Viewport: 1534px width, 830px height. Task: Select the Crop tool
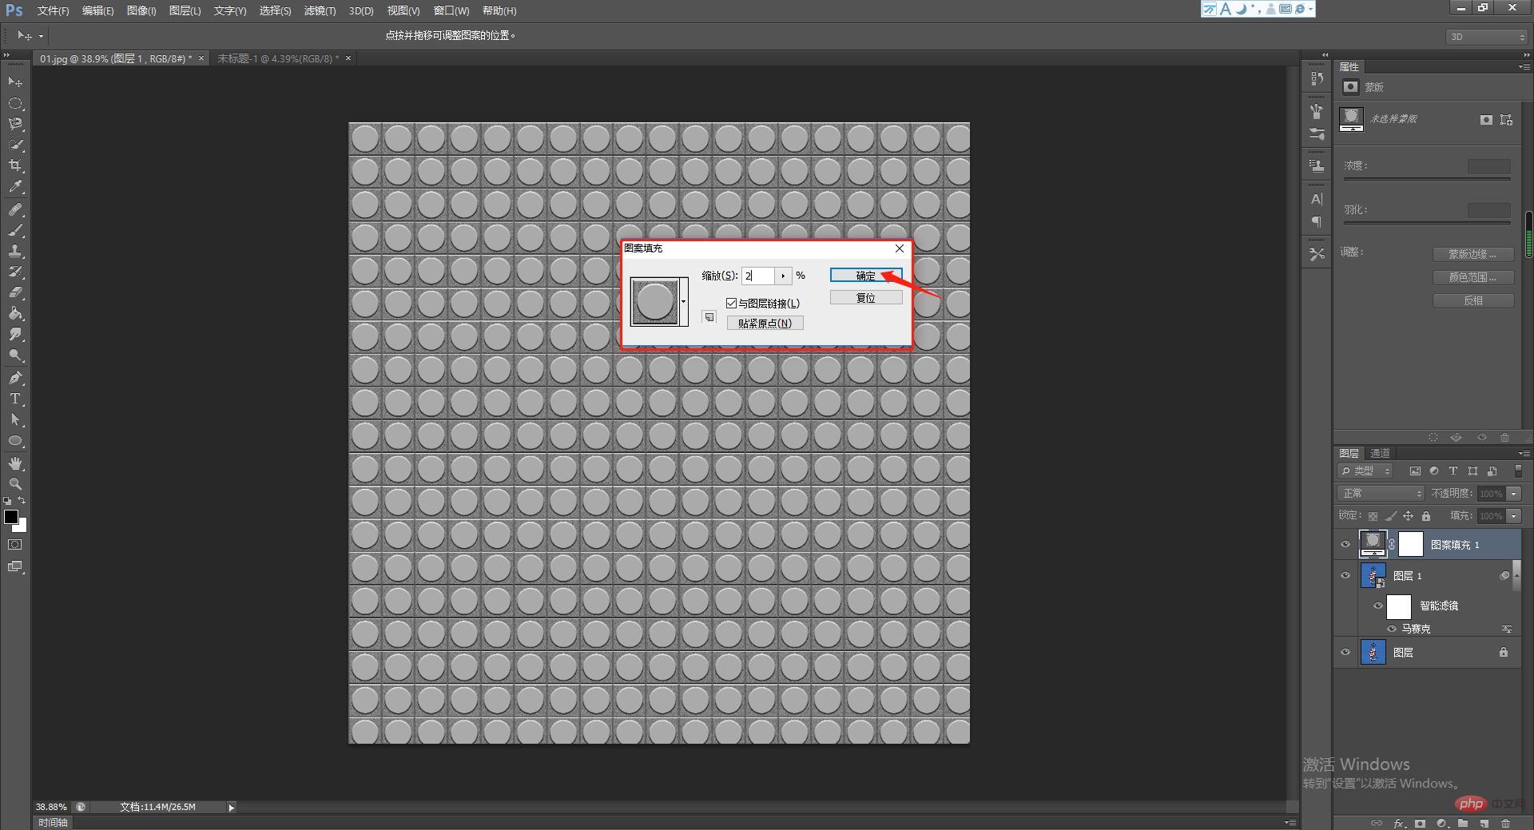[x=15, y=165]
